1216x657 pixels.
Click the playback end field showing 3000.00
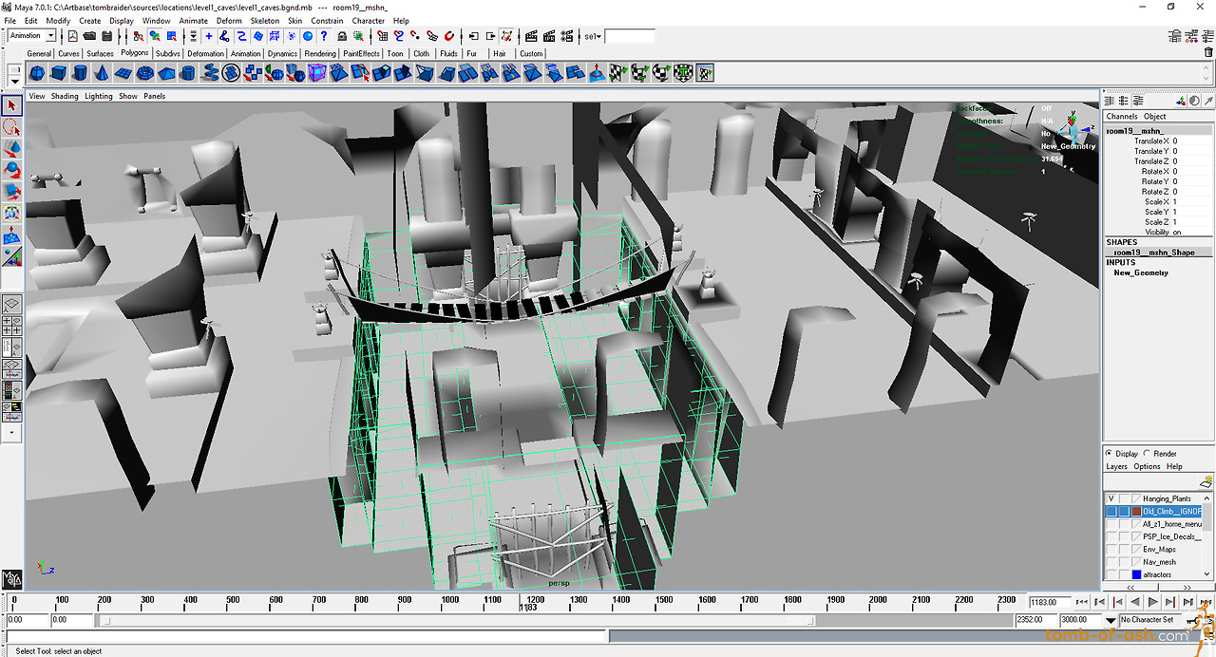[1082, 621]
